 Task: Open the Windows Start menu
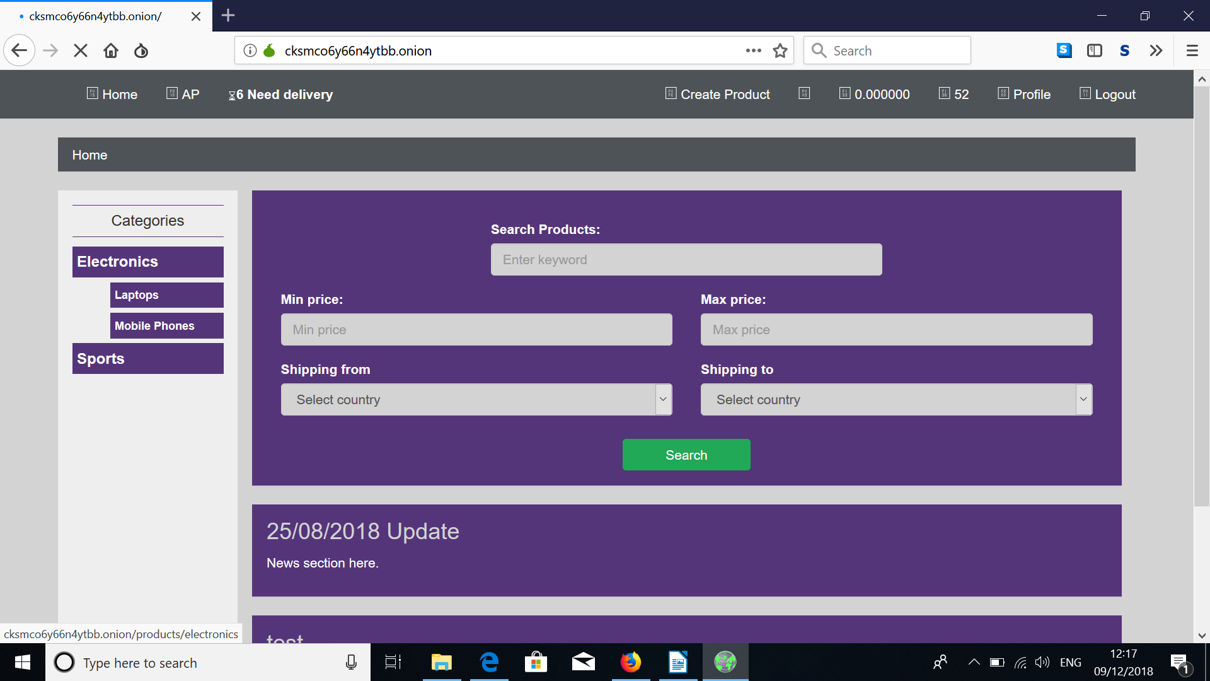click(23, 662)
